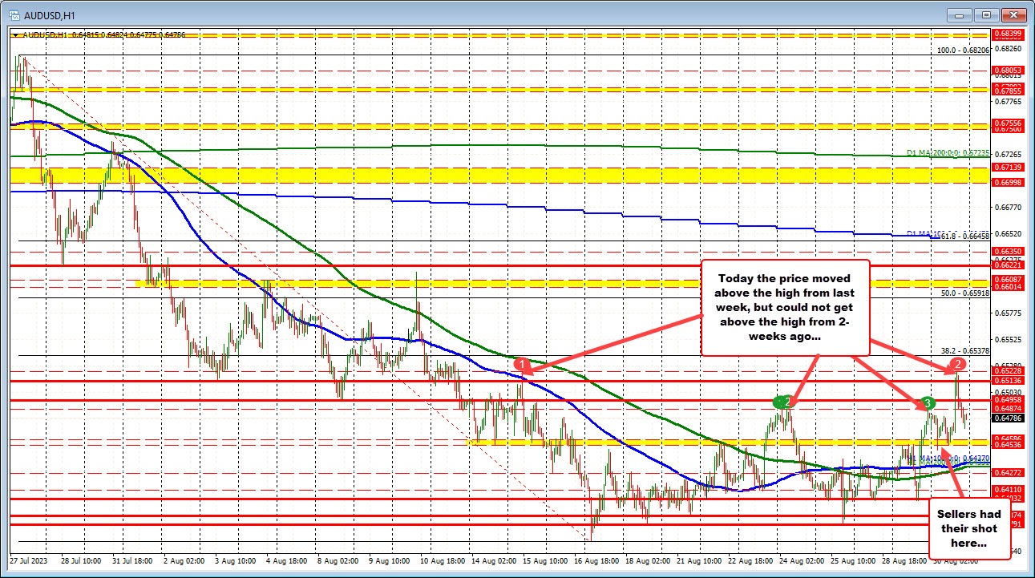This screenshot has height=578, width=1035.
Task: Click the Minimize icon on the chart window
Action: click(959, 14)
